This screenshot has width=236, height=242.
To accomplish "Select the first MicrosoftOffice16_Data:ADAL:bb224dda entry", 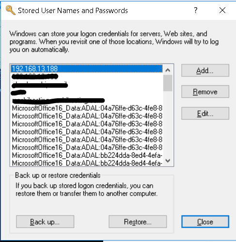I will tap(87, 155).
